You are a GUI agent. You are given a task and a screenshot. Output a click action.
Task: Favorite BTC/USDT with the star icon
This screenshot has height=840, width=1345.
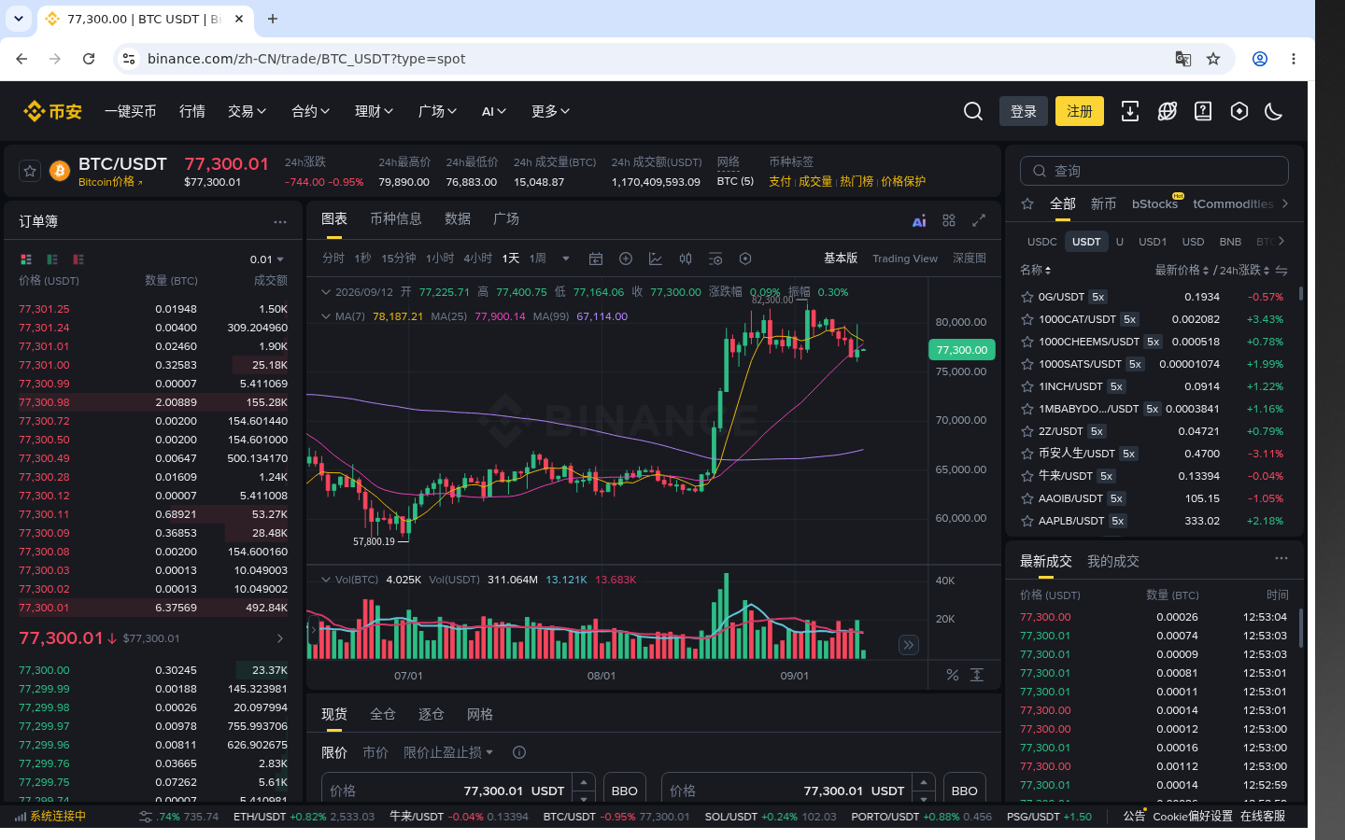[30, 171]
